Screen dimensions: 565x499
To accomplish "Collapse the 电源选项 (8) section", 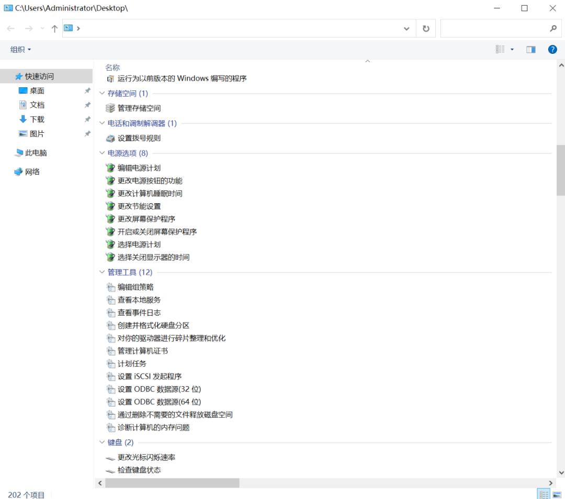I will pos(102,153).
